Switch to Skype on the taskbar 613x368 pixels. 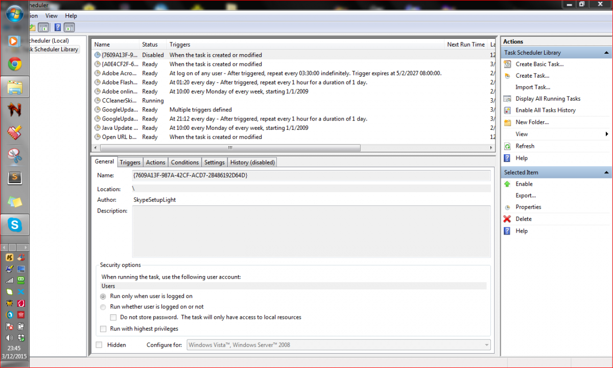click(14, 224)
